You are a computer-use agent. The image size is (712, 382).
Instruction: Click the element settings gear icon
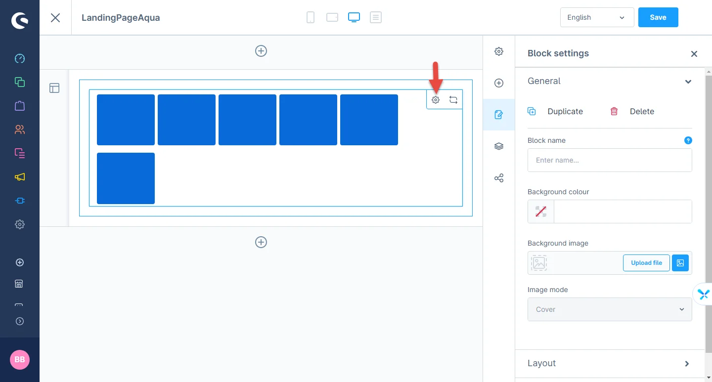click(x=435, y=100)
